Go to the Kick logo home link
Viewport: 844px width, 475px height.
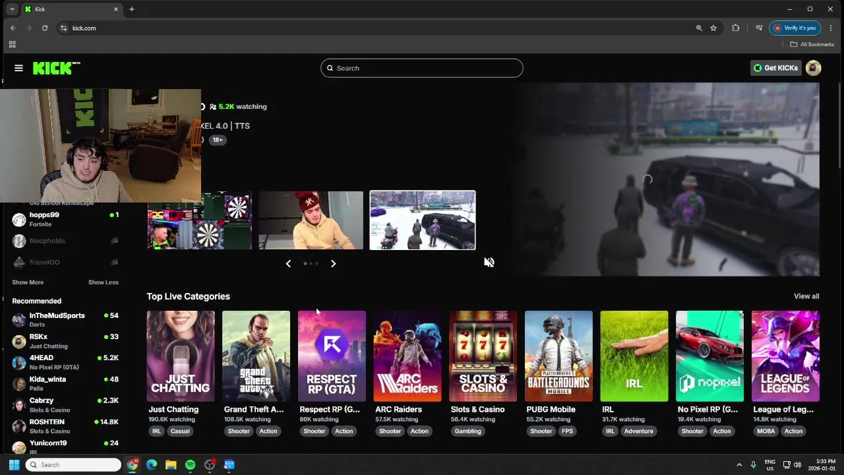pos(57,68)
